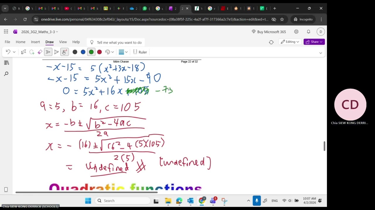This screenshot has height=210, width=375.
Task: Click the microphone in-use tray icon
Action: point(257,201)
